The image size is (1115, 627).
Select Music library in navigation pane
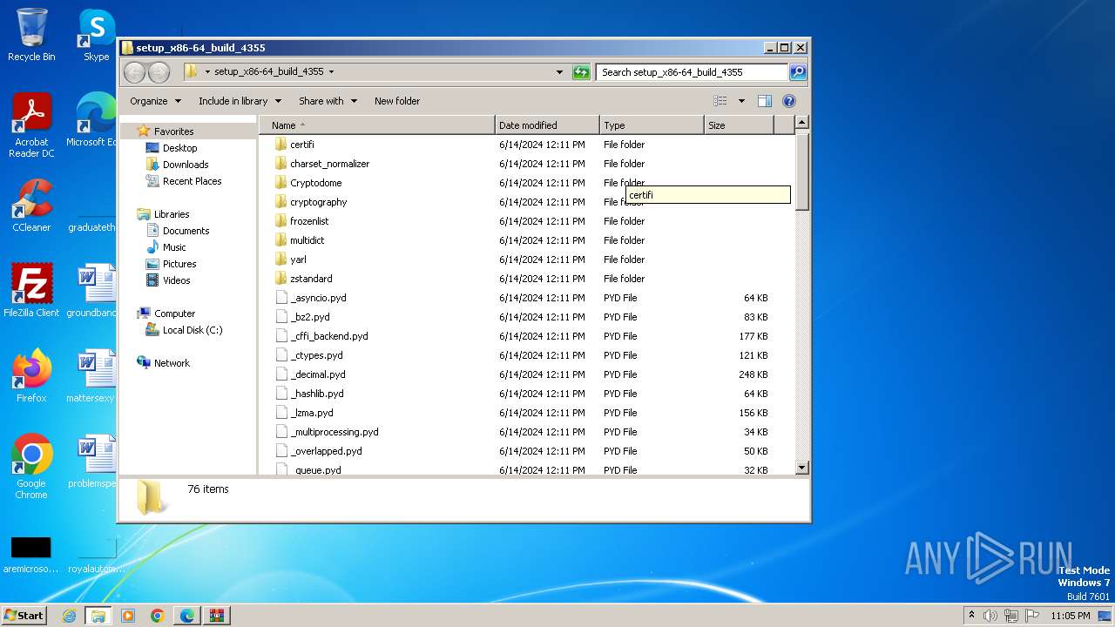pos(174,247)
